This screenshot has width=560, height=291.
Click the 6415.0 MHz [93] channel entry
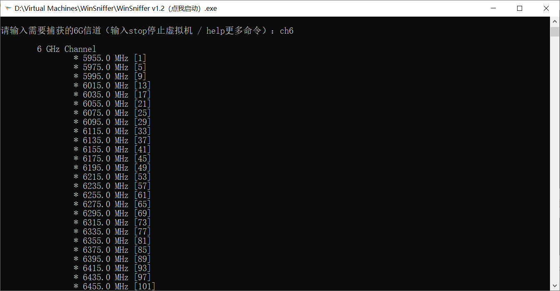[x=112, y=268]
